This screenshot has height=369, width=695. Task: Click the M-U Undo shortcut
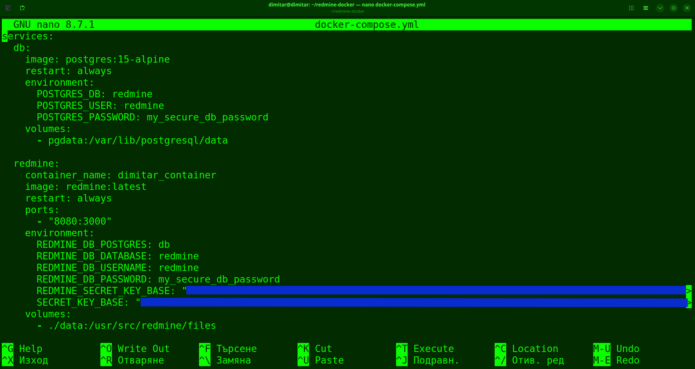tap(616, 349)
